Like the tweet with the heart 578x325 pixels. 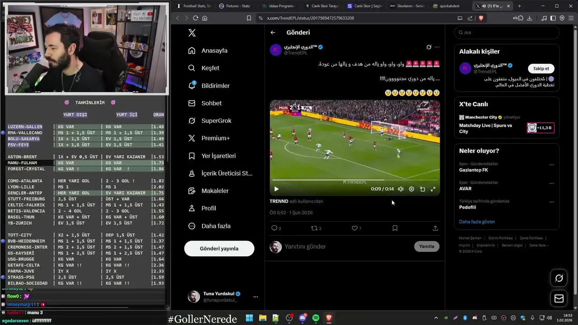[354, 228]
